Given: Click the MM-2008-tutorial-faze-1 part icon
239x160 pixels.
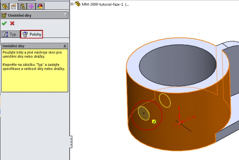Looking at the screenshot, I should (x=77, y=4).
